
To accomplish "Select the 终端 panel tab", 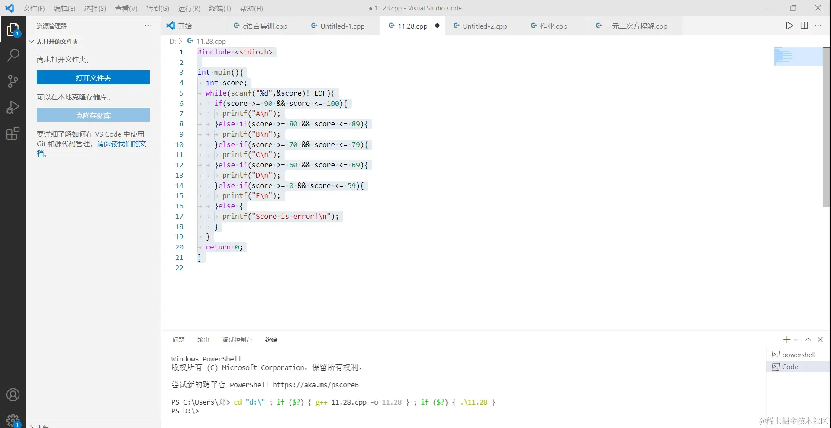I will (x=271, y=340).
